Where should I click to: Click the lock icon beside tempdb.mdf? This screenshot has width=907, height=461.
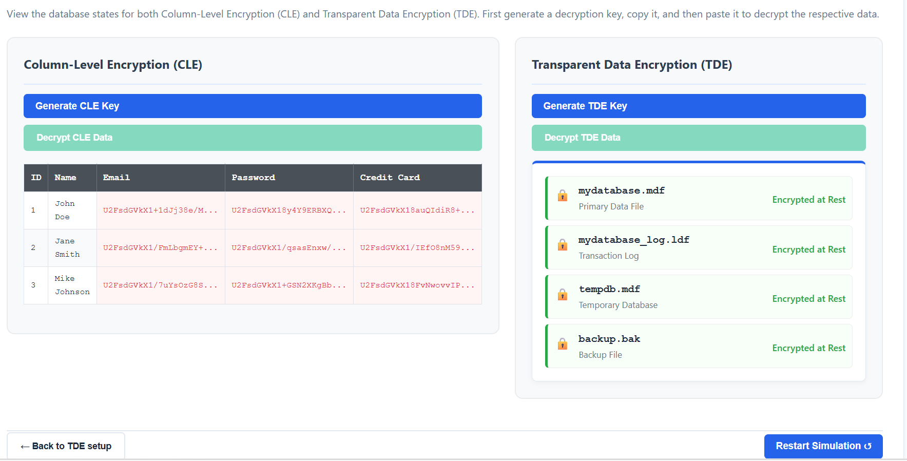[563, 295]
